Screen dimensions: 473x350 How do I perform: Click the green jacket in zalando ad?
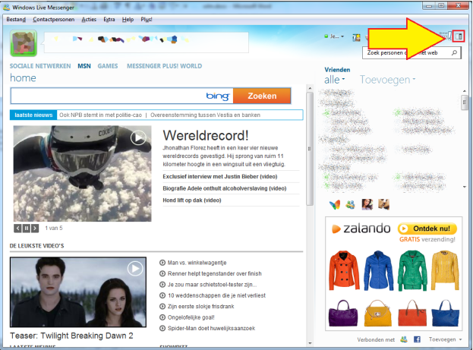click(413, 270)
